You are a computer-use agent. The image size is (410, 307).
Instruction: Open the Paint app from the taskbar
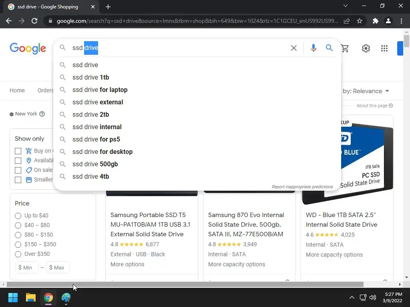tap(66, 297)
